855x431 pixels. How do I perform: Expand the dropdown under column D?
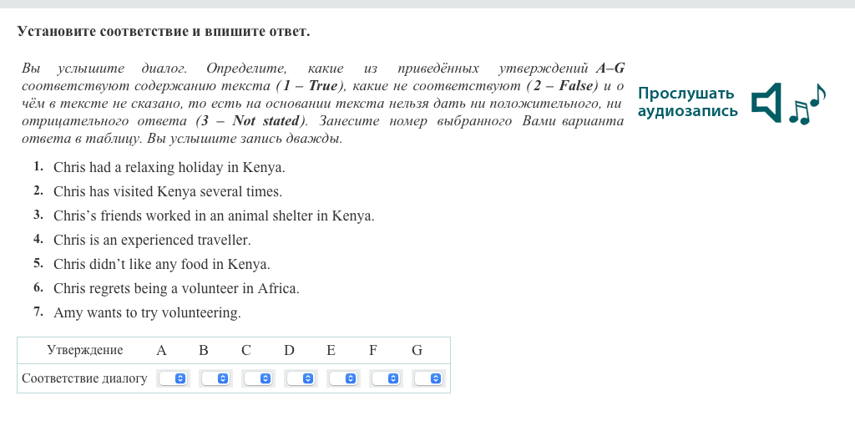click(301, 378)
